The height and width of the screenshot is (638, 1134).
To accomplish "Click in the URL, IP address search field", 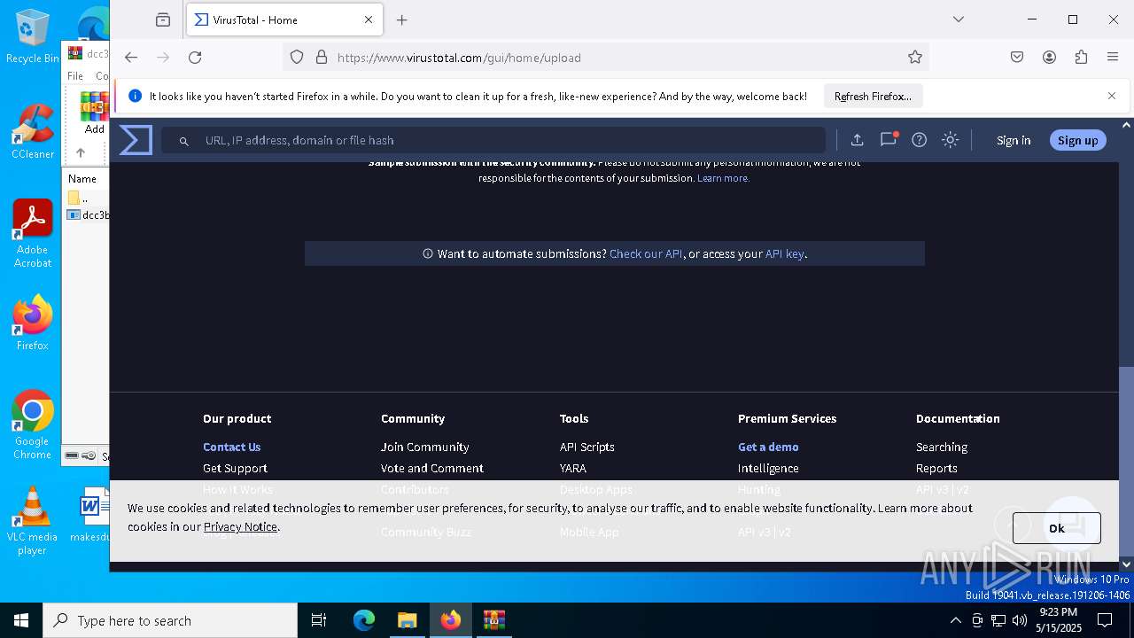I will (493, 140).
